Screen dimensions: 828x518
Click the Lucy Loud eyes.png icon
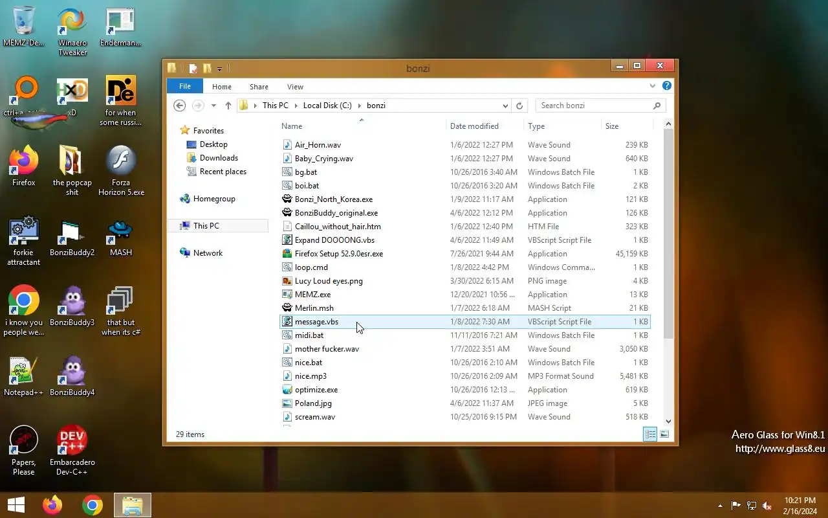[x=288, y=281]
